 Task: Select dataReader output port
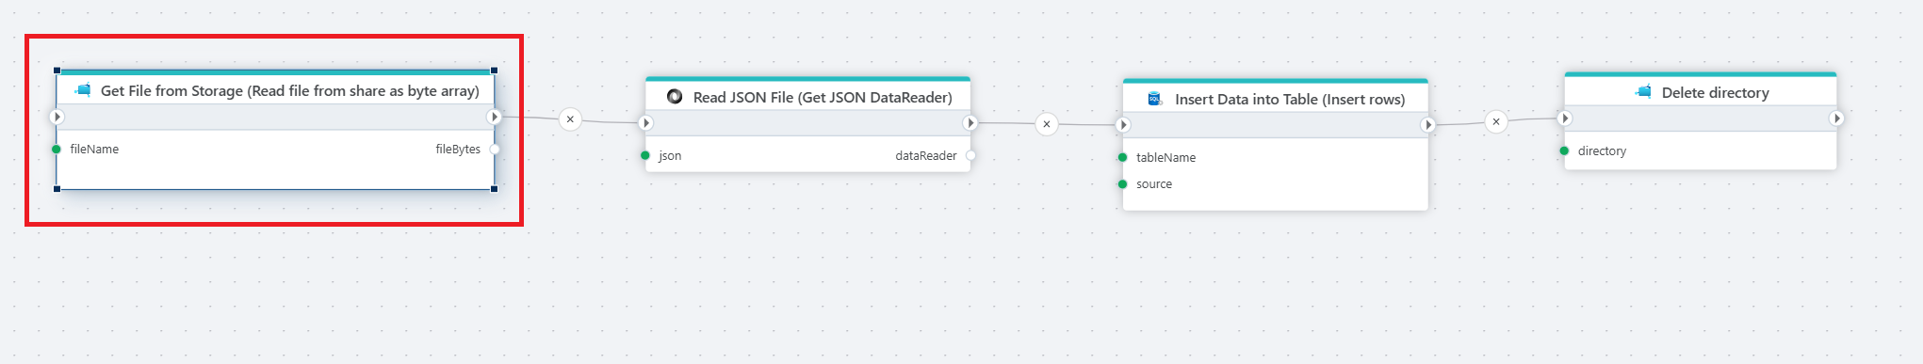970,156
